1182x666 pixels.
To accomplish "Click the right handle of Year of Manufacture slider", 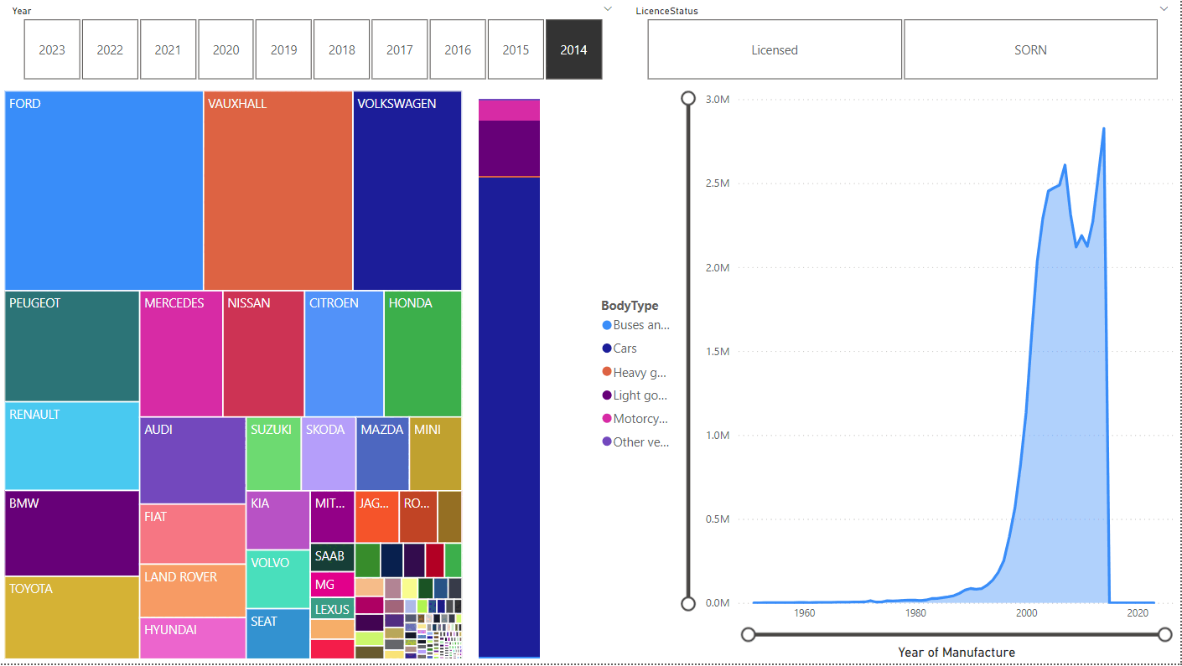I will [1164, 635].
